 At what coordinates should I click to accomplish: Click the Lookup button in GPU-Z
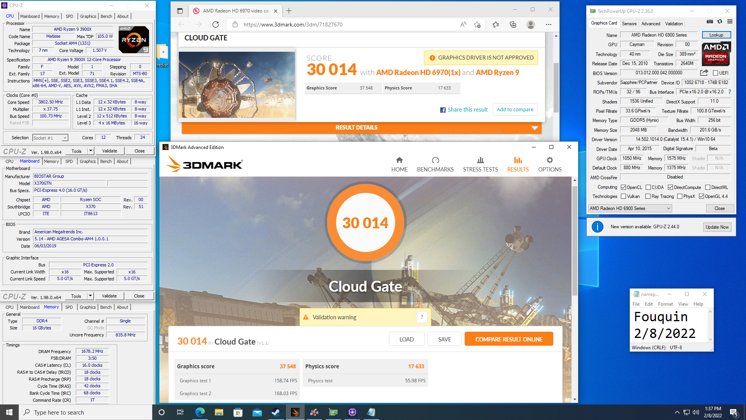click(x=716, y=35)
